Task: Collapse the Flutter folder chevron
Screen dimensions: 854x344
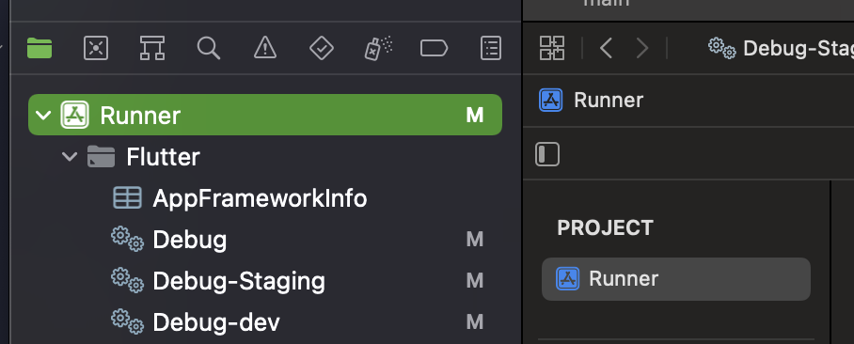Action: point(70,157)
